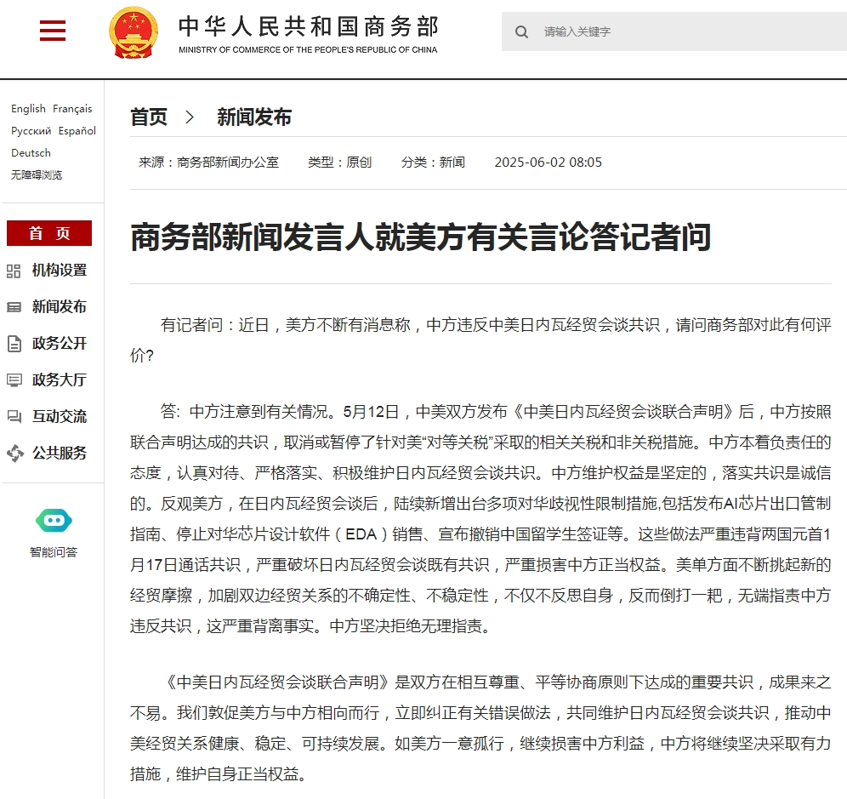
Task: Click the 政务大厅 sidebar icon
Action: pyautogui.click(x=14, y=380)
